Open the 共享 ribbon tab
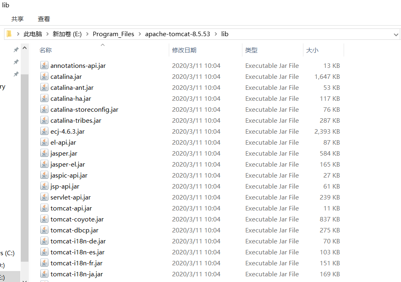 point(17,19)
